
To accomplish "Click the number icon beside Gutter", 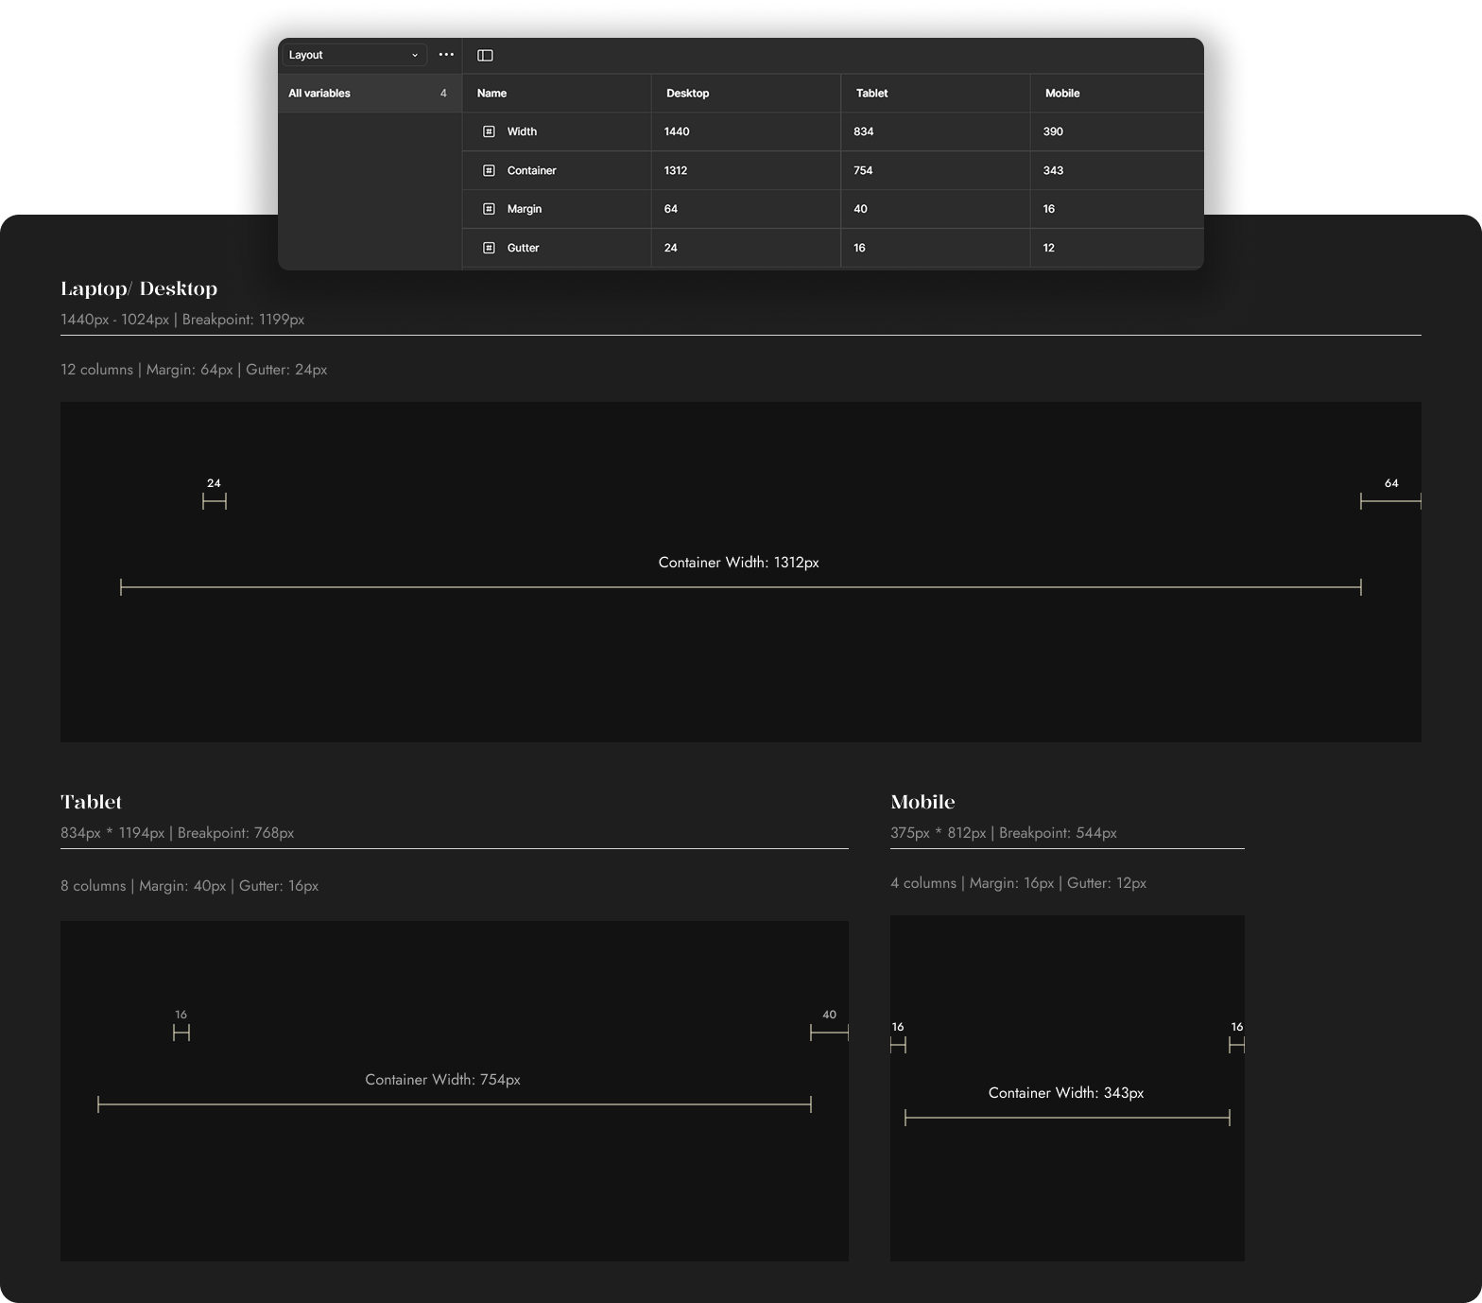I will (489, 248).
